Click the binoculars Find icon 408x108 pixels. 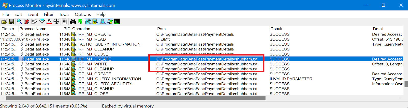point(73,22)
